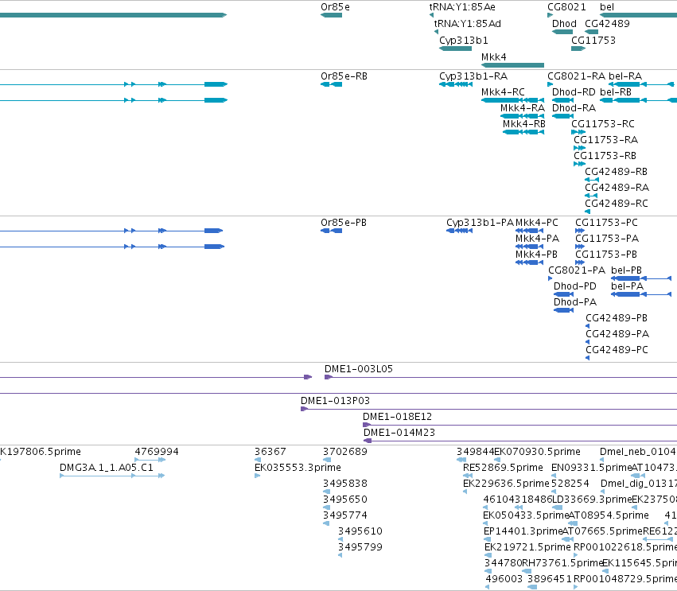Viewport: 677px width, 591px height.
Task: Click the tRNA:Y1:85Ad label
Action: click(467, 24)
